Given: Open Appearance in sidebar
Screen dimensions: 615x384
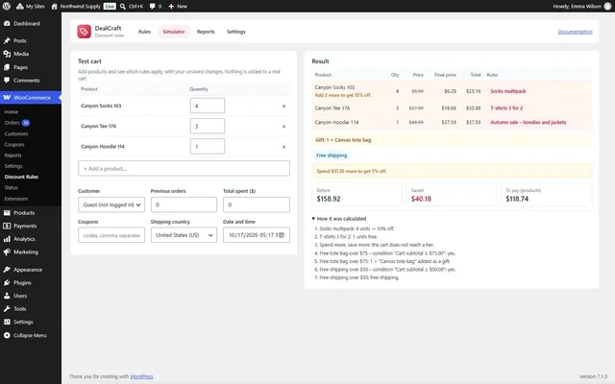Looking at the screenshot, I should click(31, 270).
